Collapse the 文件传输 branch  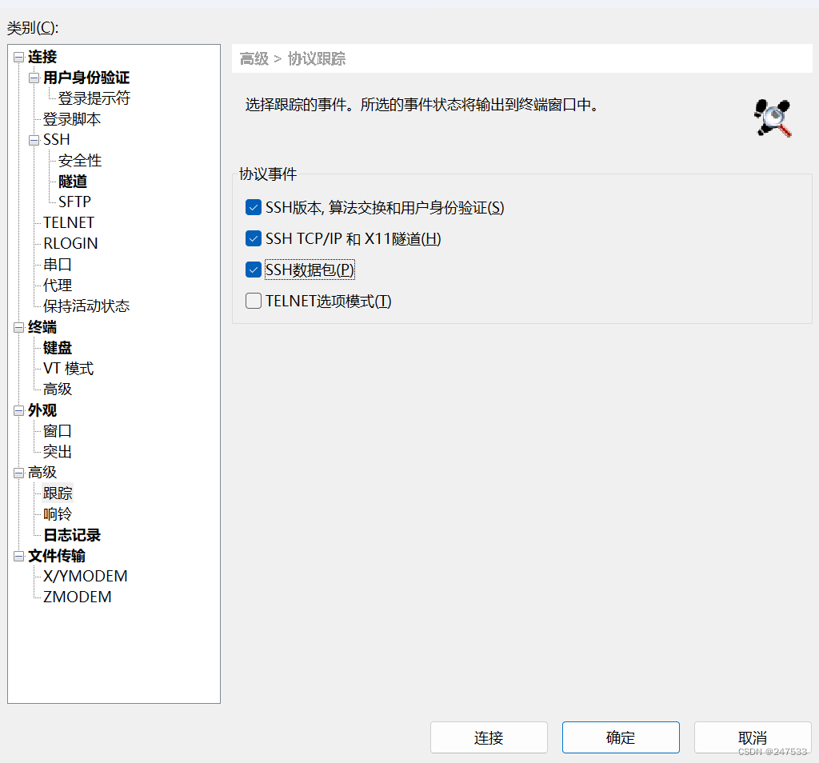pos(18,555)
